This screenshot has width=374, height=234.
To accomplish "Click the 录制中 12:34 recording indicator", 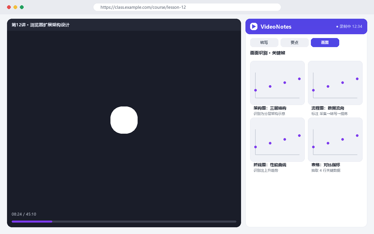I will click(349, 27).
